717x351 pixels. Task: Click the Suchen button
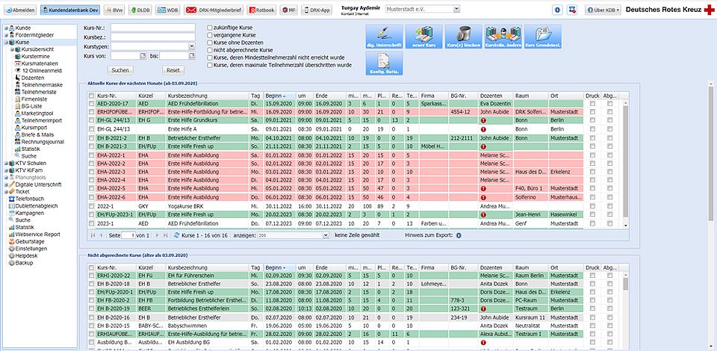[x=119, y=69]
